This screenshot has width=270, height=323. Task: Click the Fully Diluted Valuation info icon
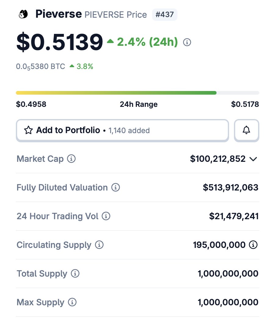(115, 187)
